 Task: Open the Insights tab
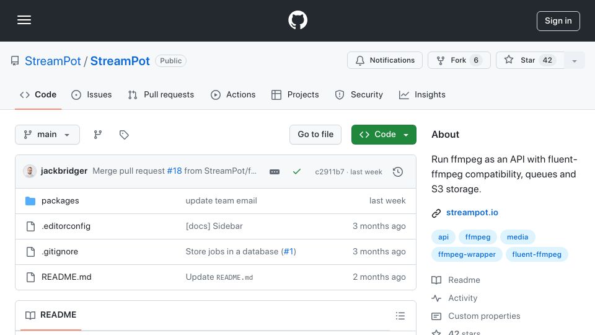click(422, 94)
